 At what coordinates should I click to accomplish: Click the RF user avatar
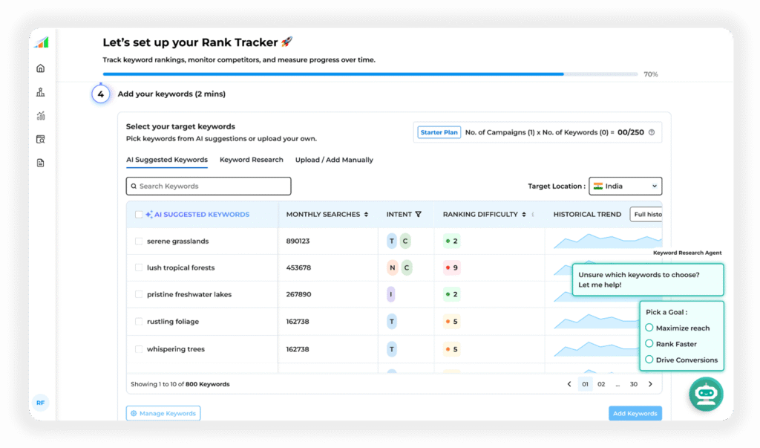tap(41, 403)
